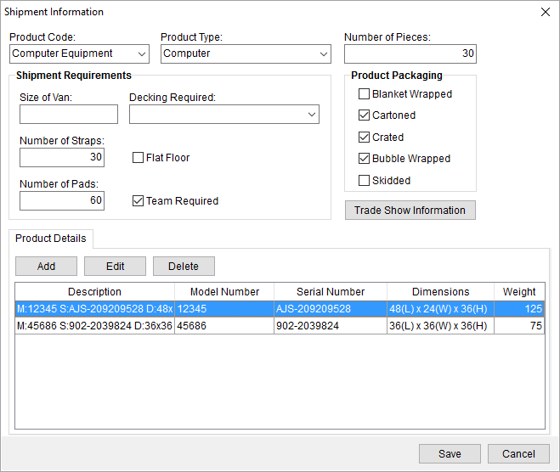Toggle the Team Required checkbox
The height and width of the screenshot is (472, 560).
[139, 201]
